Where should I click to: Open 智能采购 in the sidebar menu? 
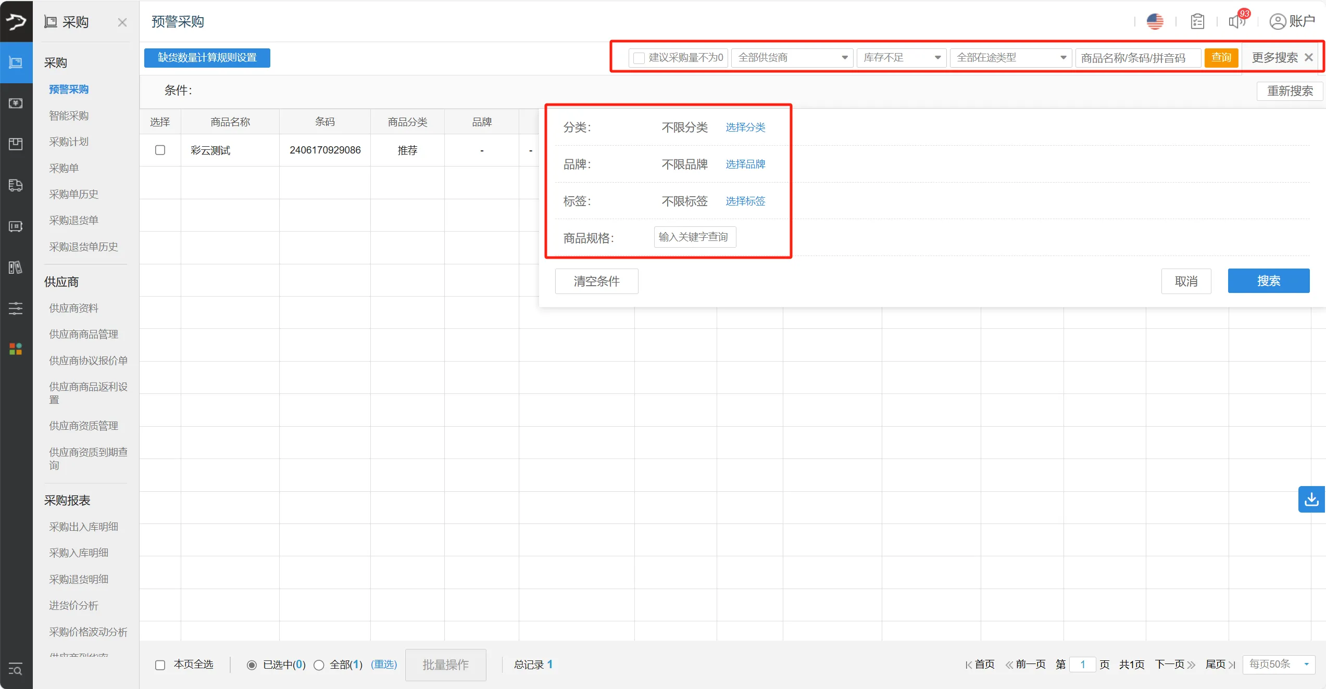(69, 116)
